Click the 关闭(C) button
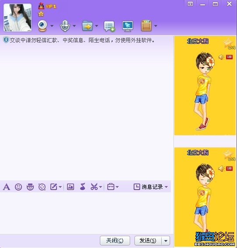 115,241
